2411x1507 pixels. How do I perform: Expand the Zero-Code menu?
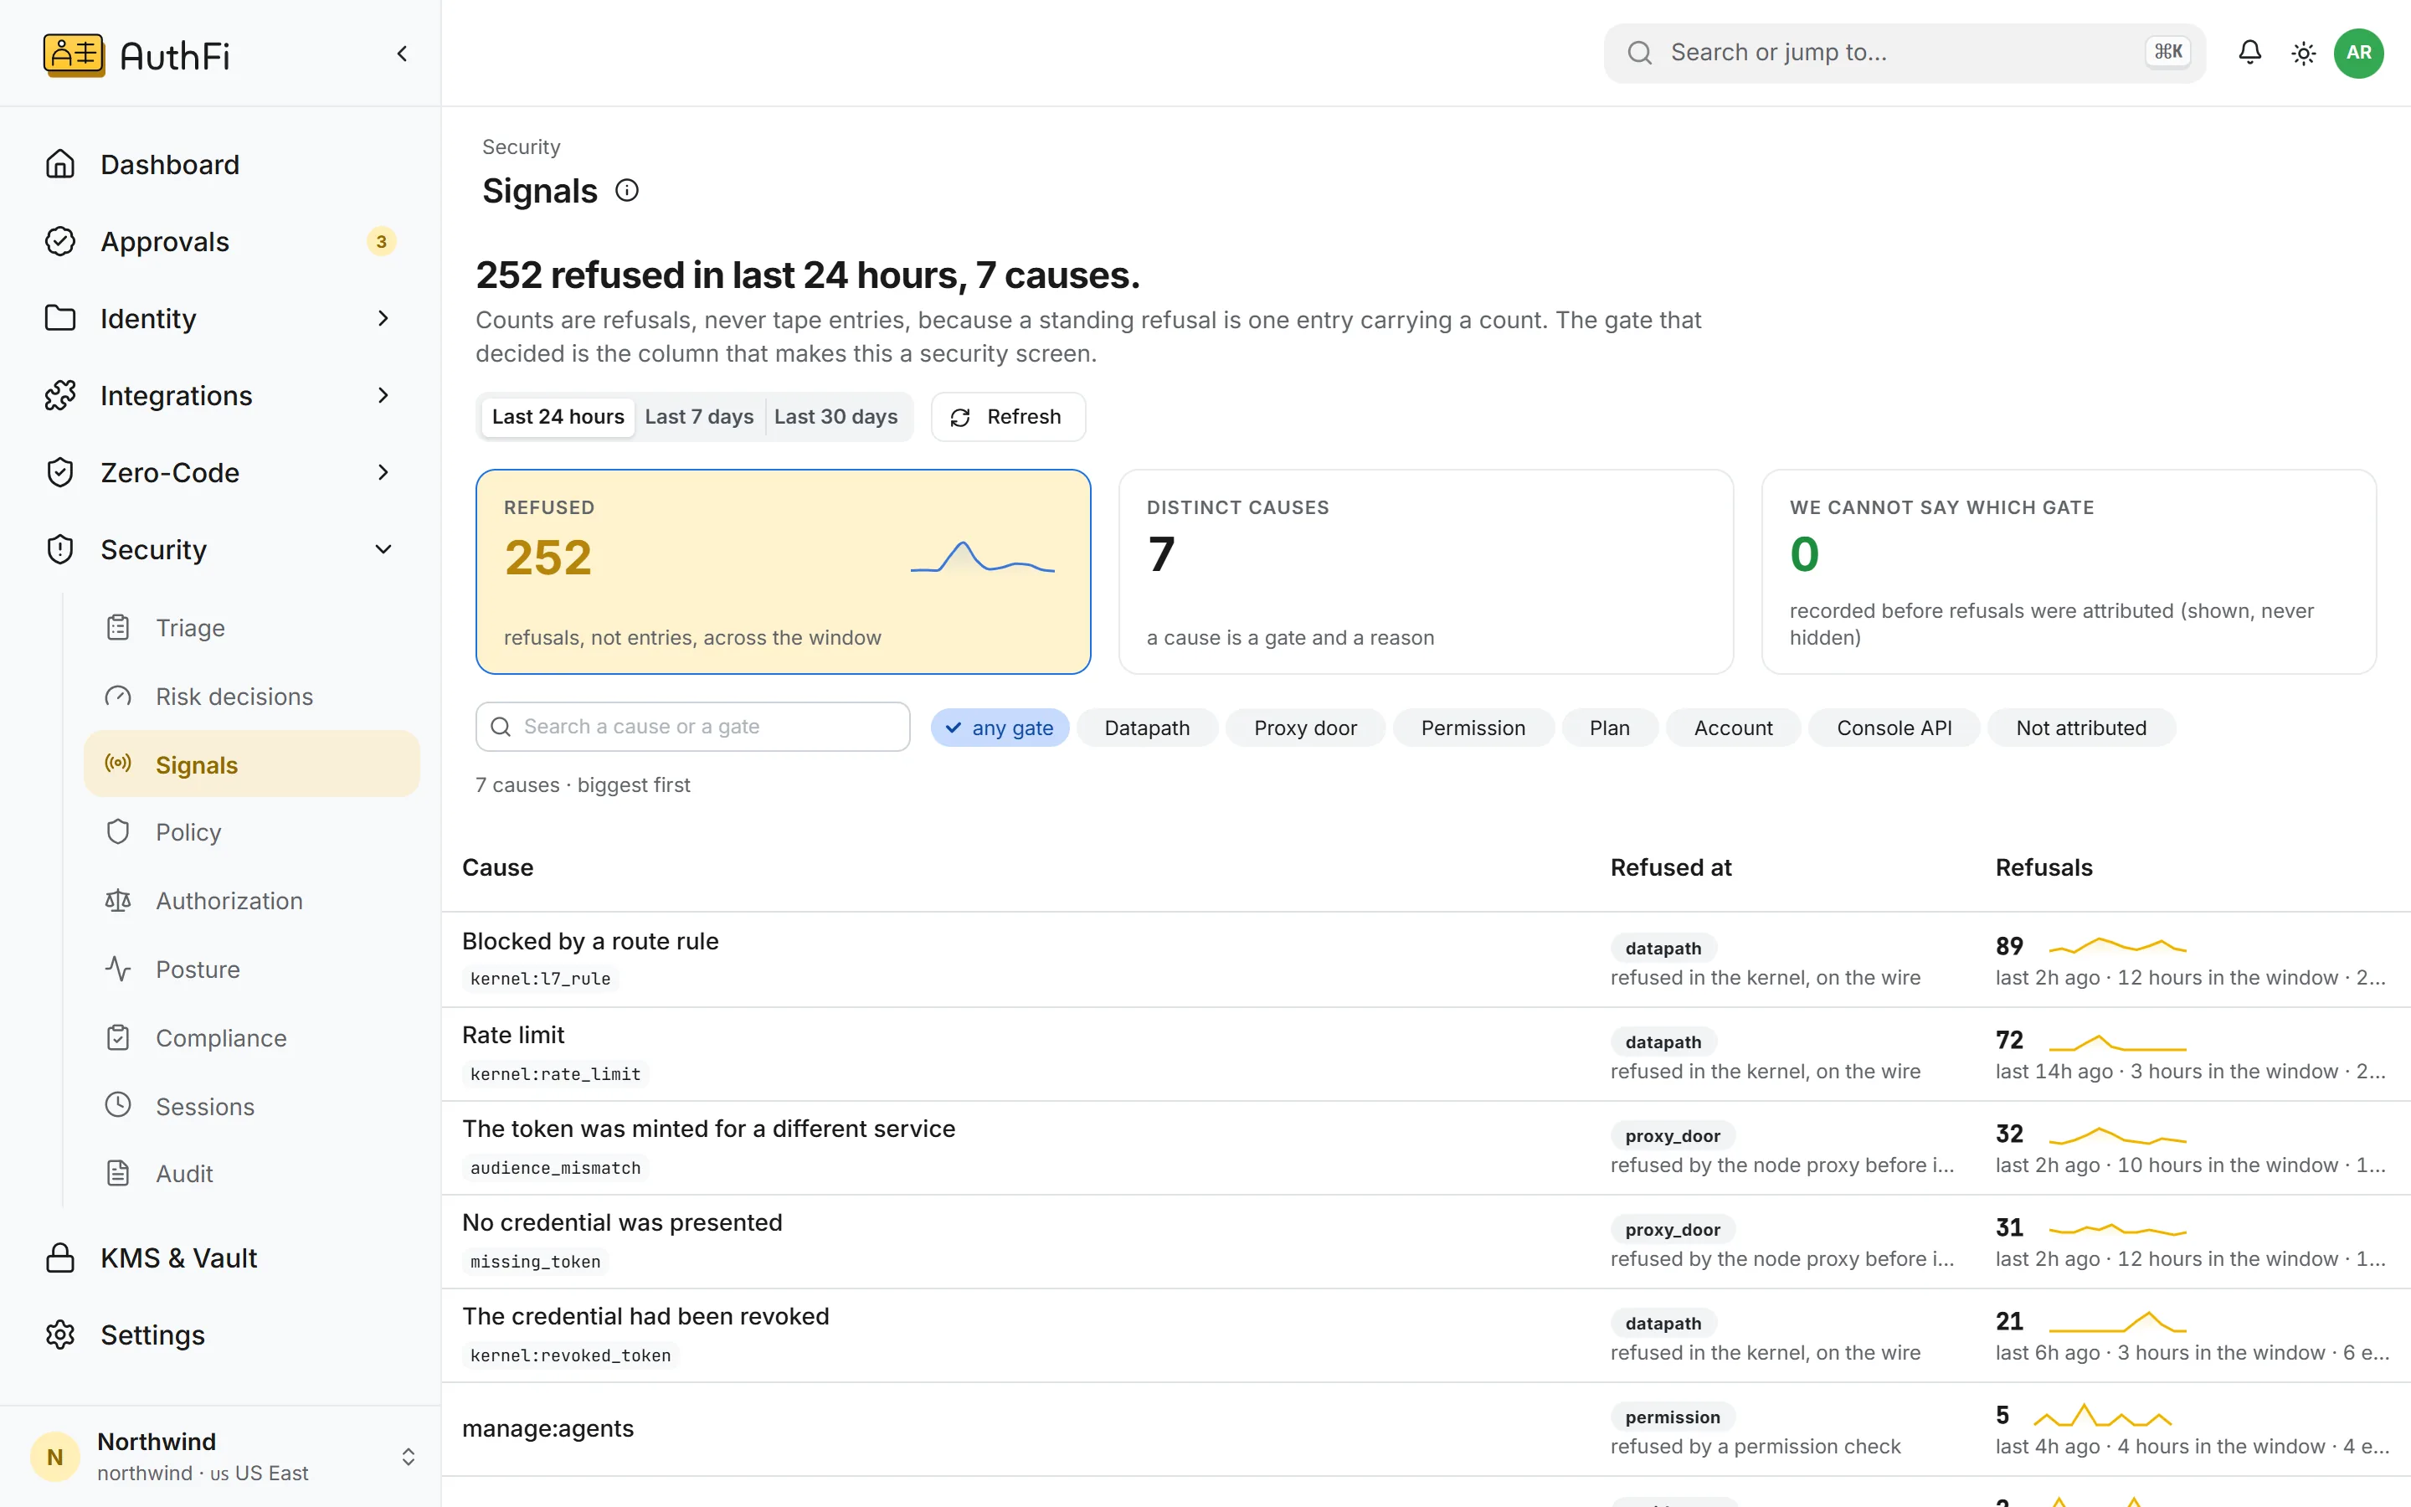(220, 472)
